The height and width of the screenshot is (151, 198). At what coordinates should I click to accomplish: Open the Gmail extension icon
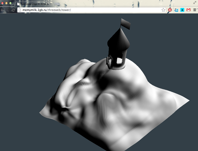tap(188, 10)
